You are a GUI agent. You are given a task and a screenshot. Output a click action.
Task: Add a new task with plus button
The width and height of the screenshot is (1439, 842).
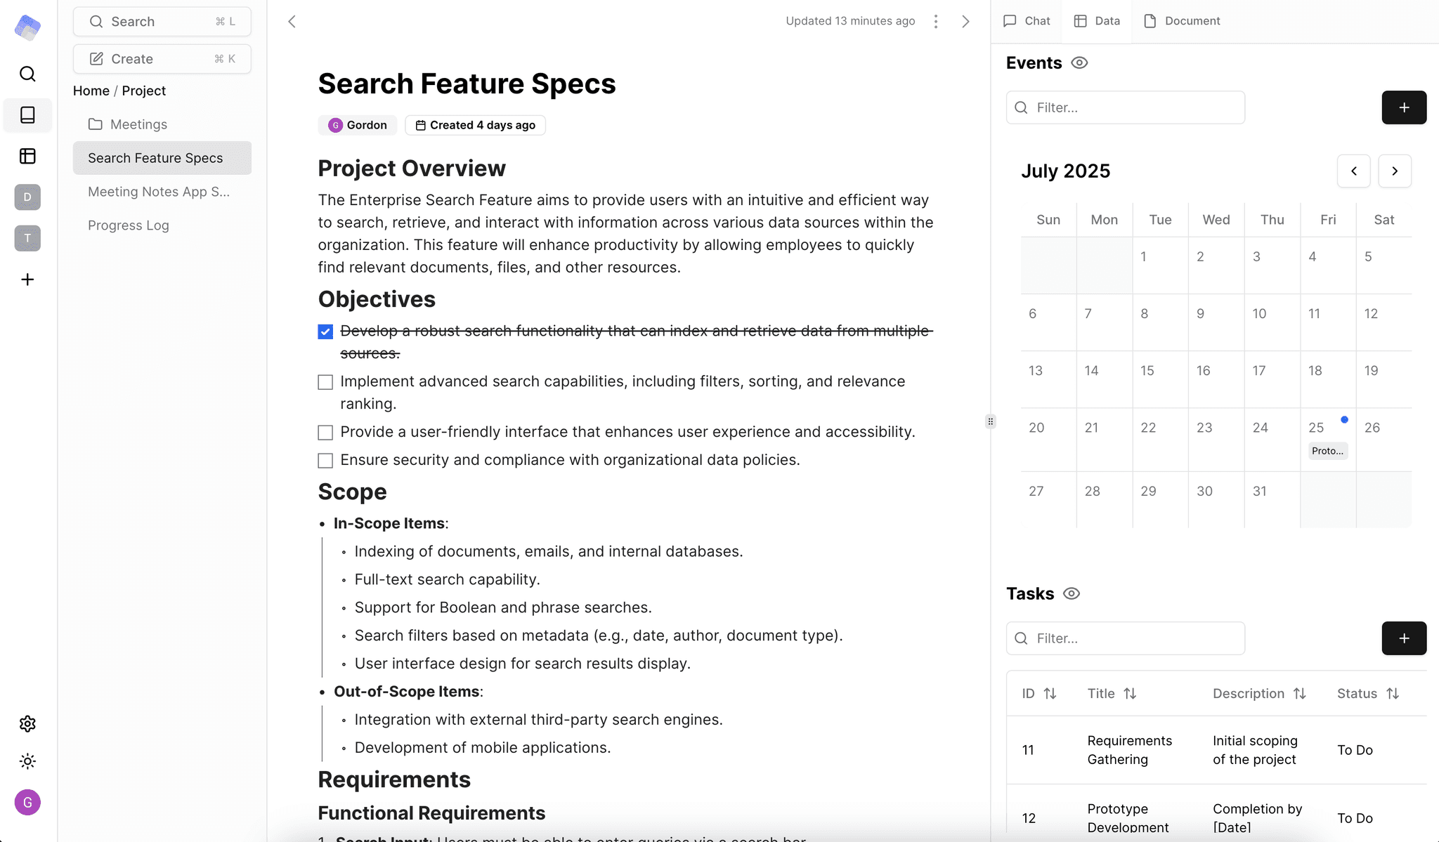click(1404, 638)
